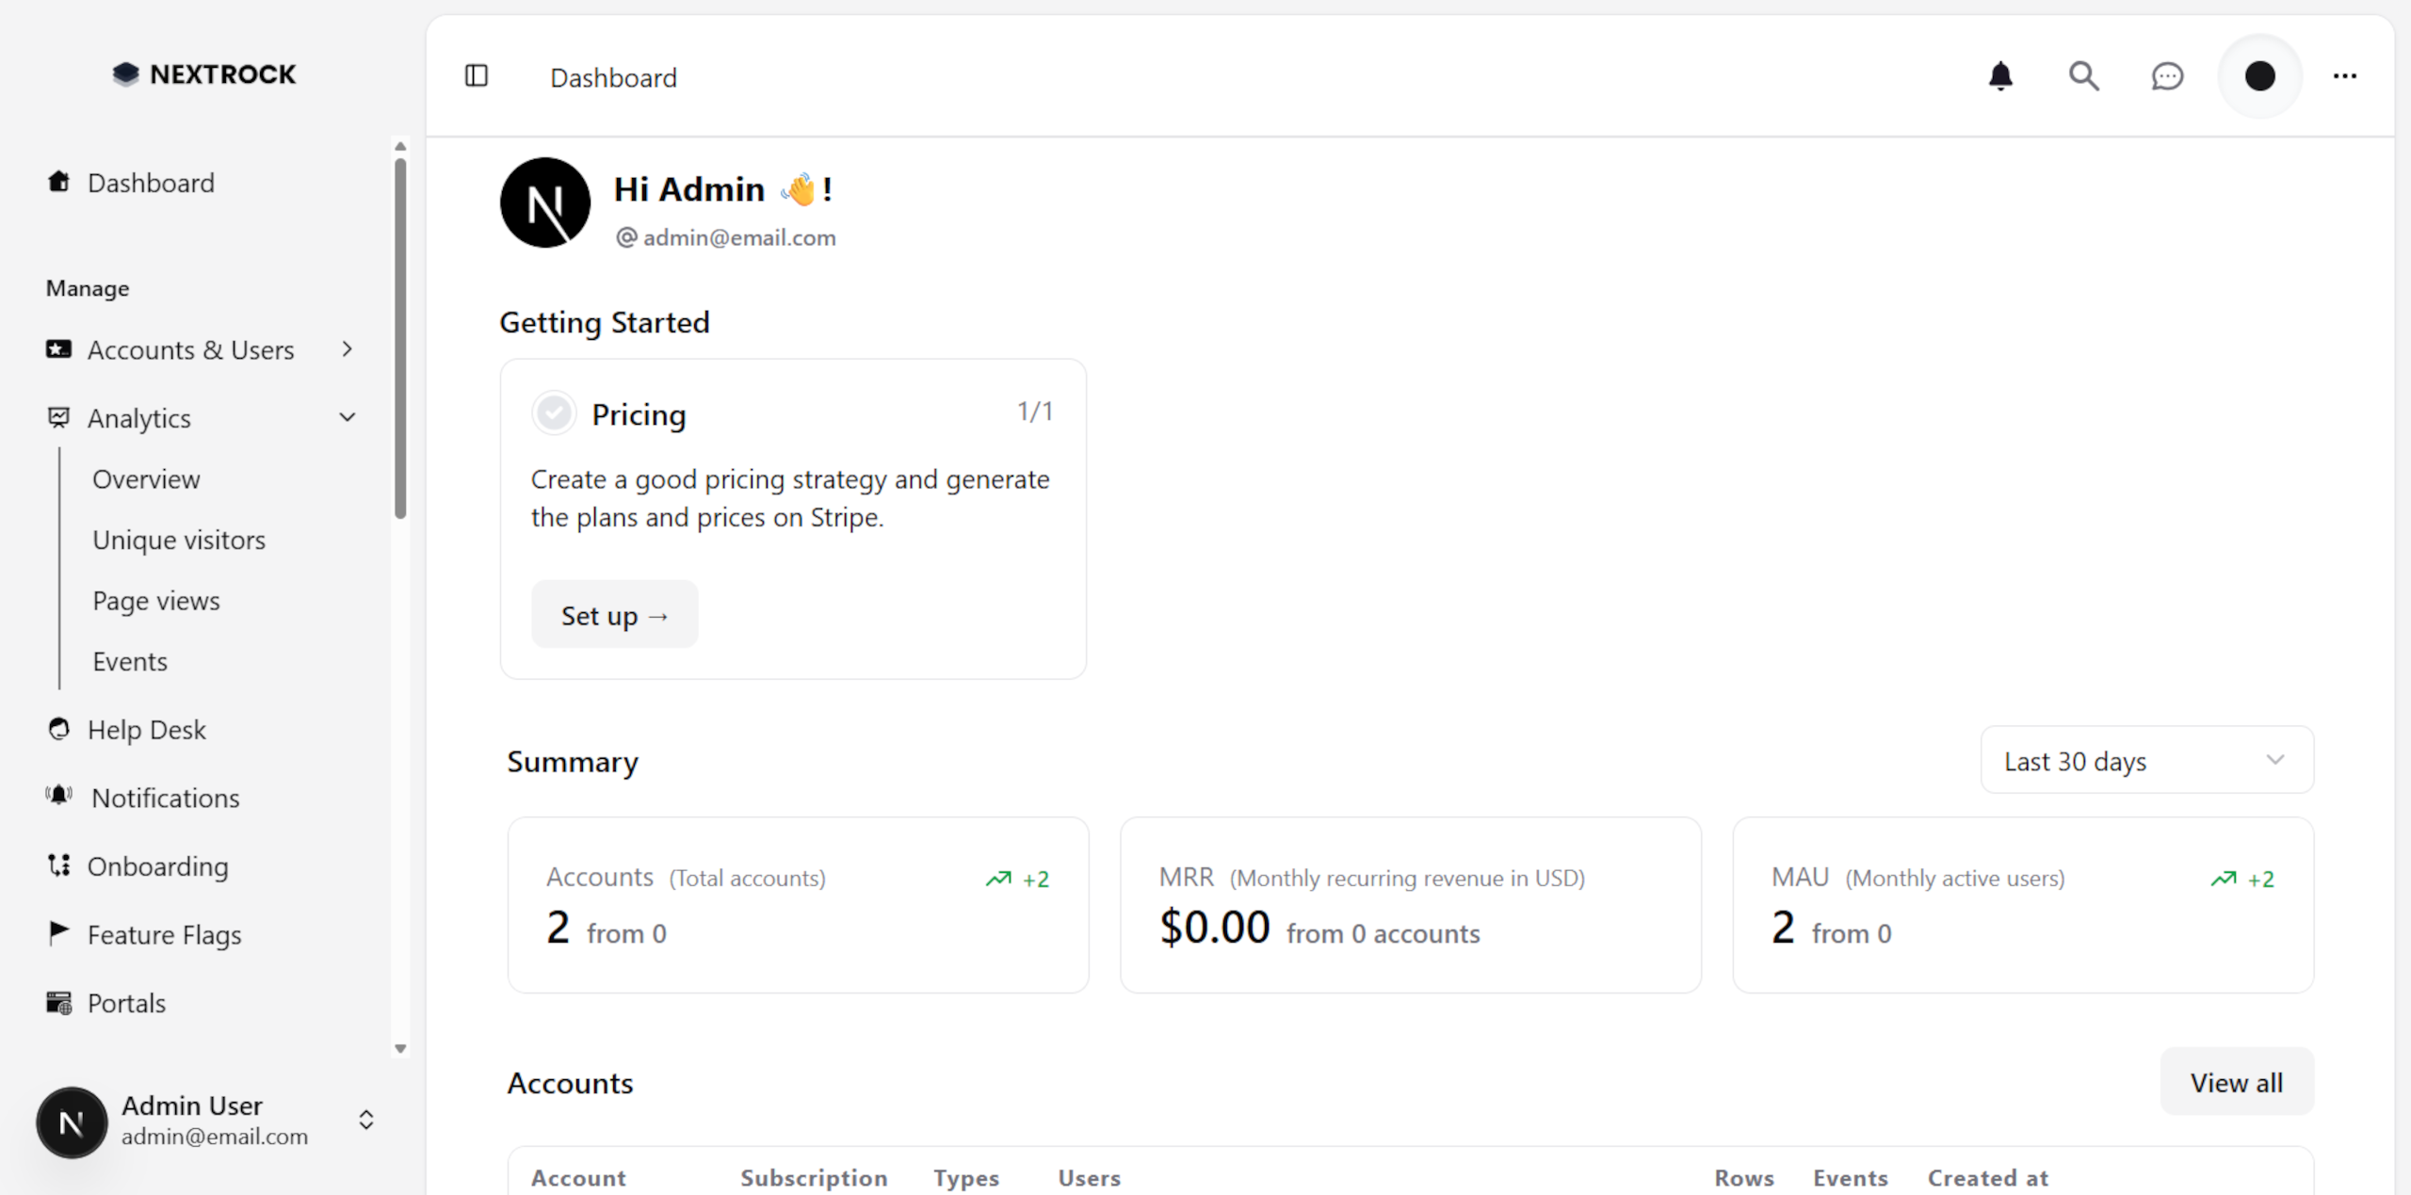Toggle the sidebar collapse panel icon
Image resolution: width=2411 pixels, height=1195 pixels.
(x=477, y=76)
